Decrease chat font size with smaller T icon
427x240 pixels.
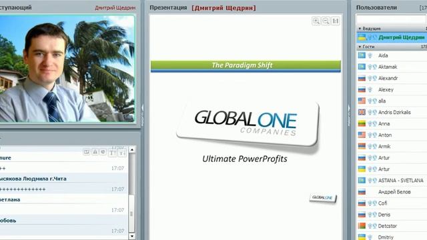(x=122, y=153)
